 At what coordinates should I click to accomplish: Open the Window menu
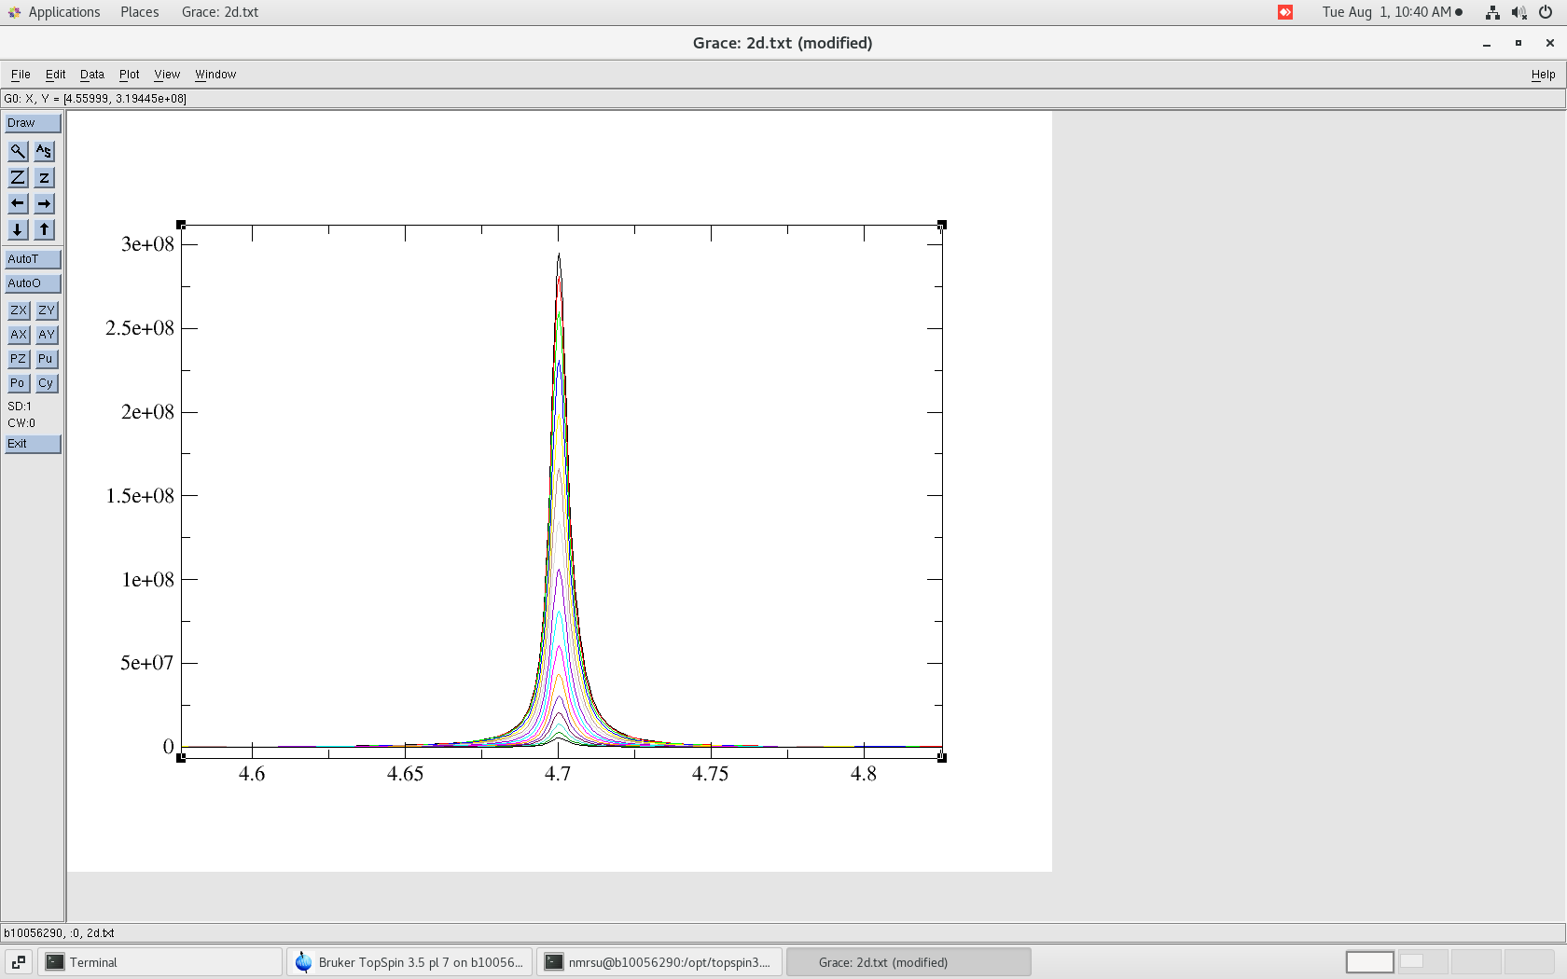point(215,75)
